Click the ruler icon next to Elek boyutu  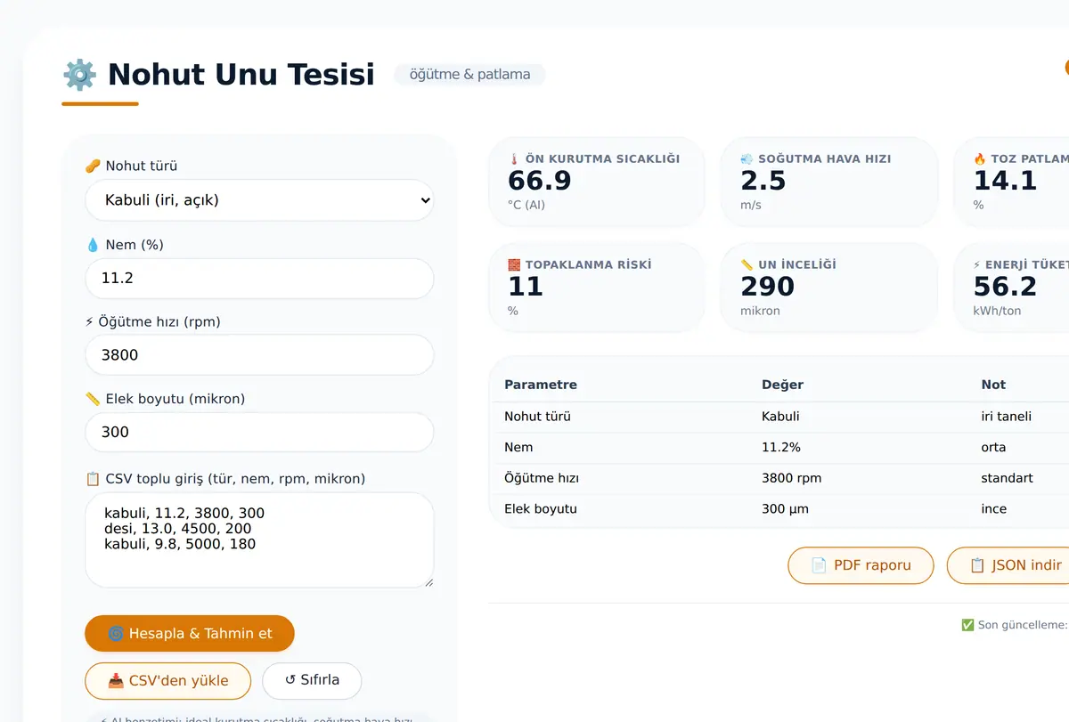(93, 399)
